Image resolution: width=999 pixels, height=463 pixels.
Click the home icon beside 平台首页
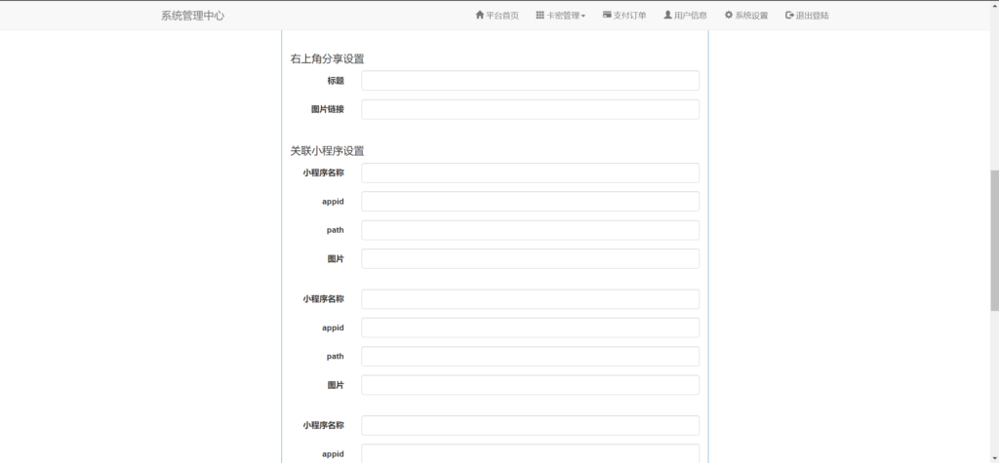[480, 16]
